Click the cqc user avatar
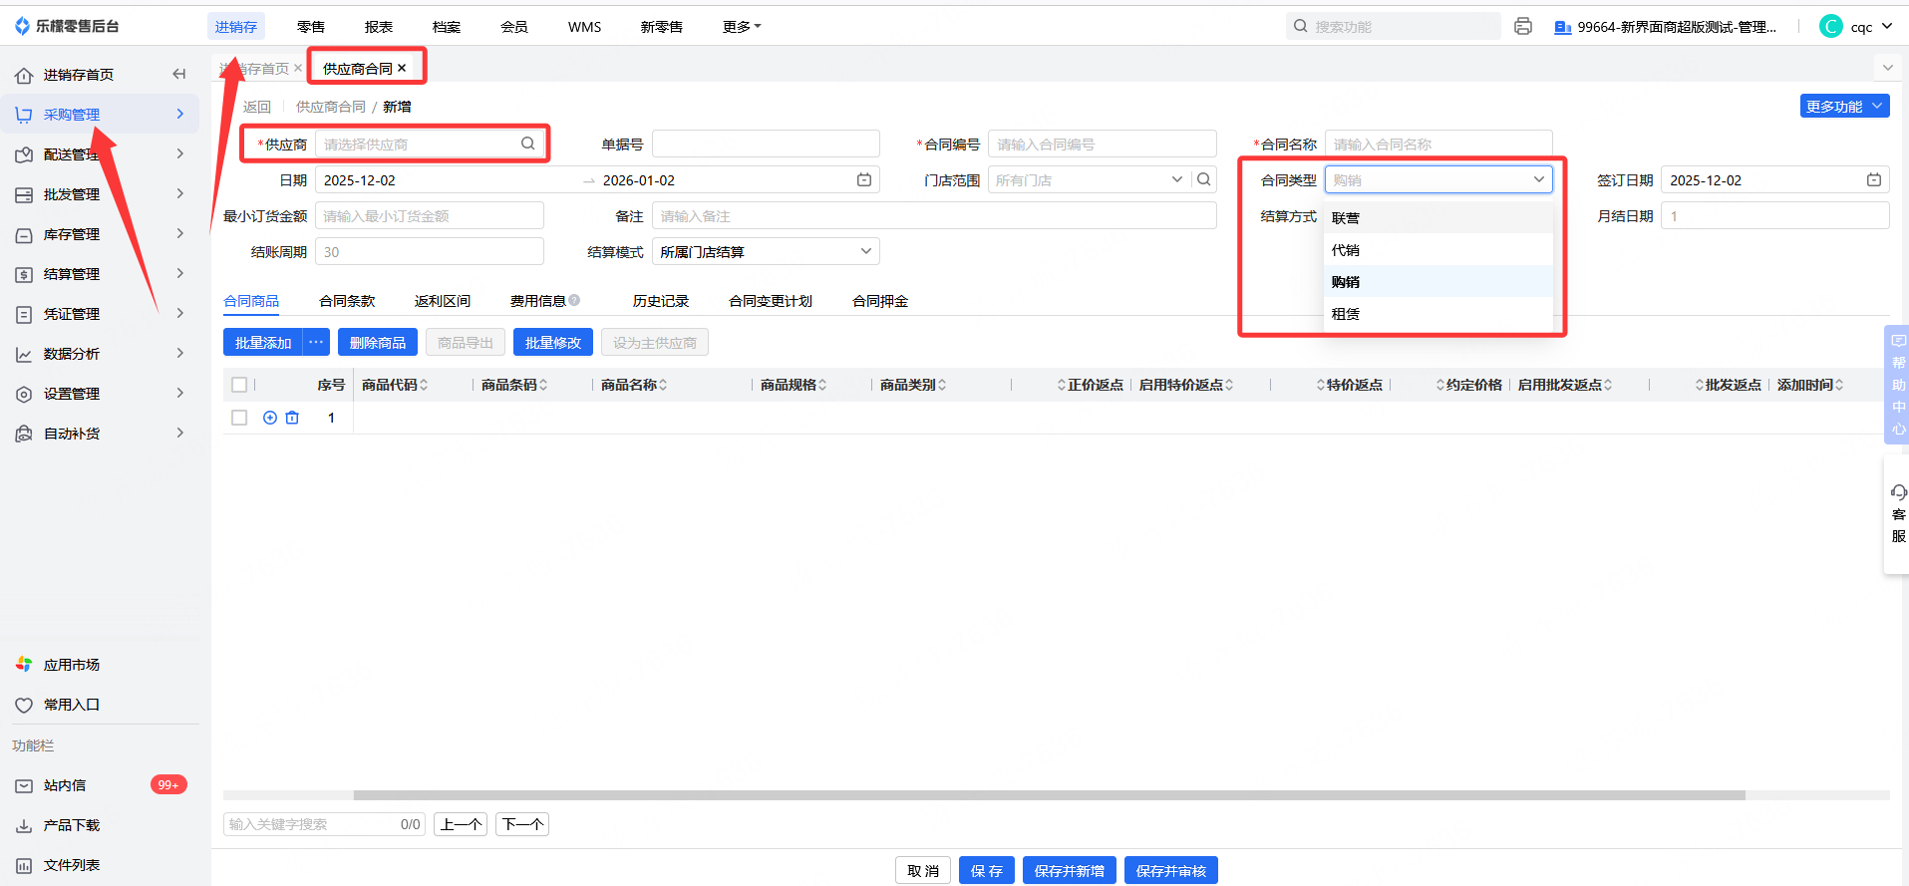The width and height of the screenshot is (1909, 886). 1830,26
